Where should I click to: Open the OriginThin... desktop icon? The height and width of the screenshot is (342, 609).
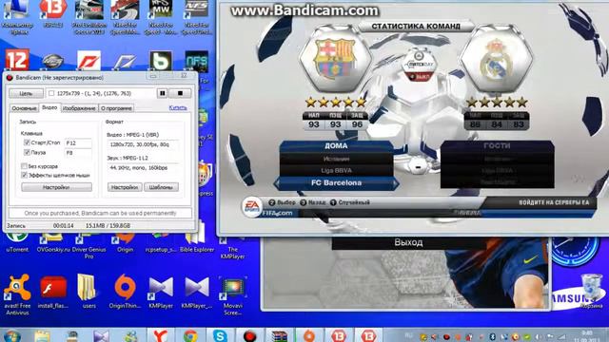pos(125,292)
